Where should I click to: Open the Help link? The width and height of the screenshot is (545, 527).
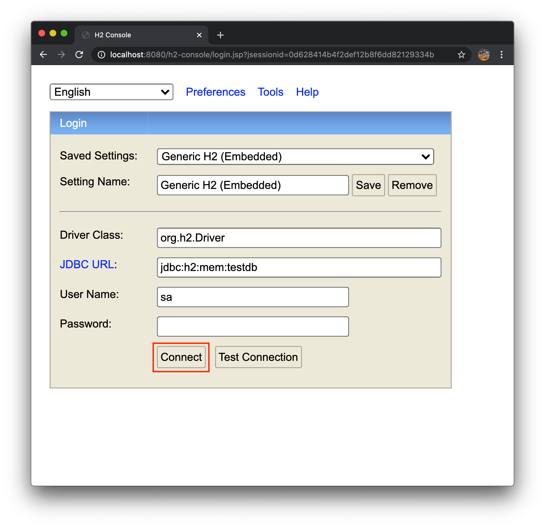[x=307, y=92]
